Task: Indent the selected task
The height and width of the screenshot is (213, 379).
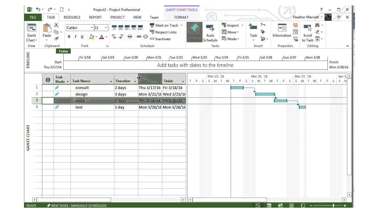Action: pos(121,37)
